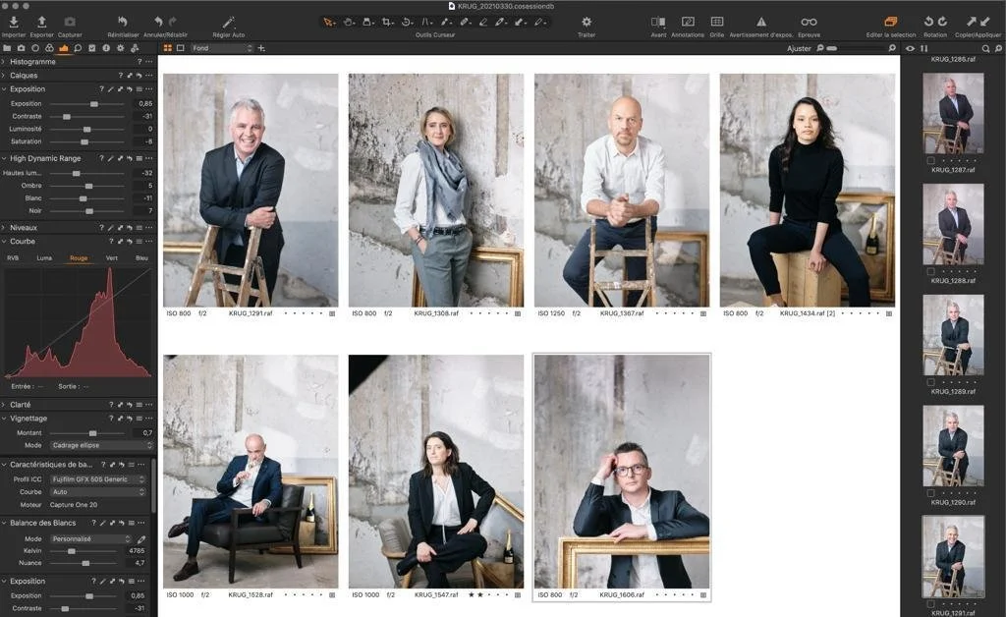The image size is (1006, 617).
Task: Select the keystone cursor tool
Action: tap(426, 22)
